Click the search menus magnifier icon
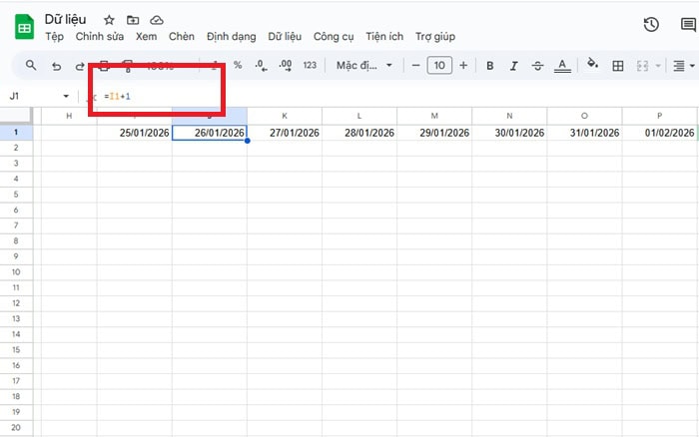 (31, 66)
